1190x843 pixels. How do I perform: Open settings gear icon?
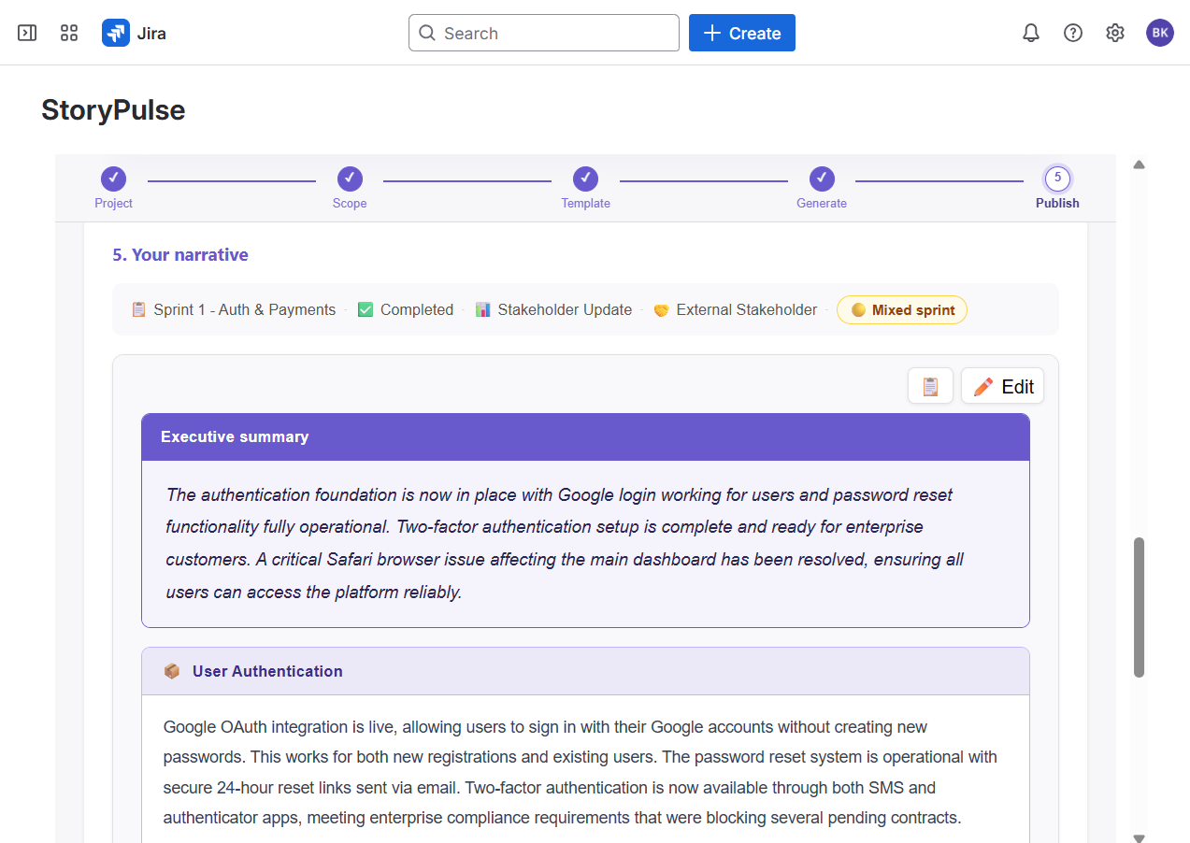1115,33
